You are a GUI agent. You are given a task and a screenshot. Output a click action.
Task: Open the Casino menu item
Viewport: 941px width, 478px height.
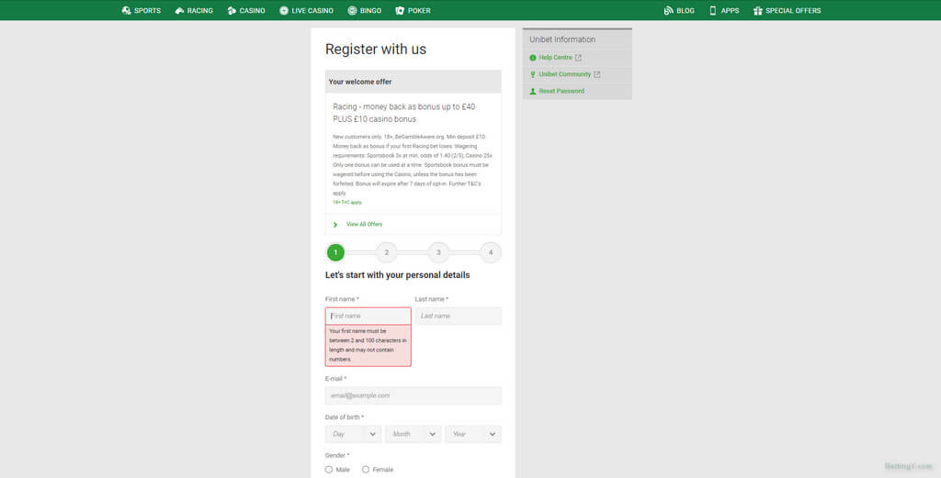coord(246,10)
